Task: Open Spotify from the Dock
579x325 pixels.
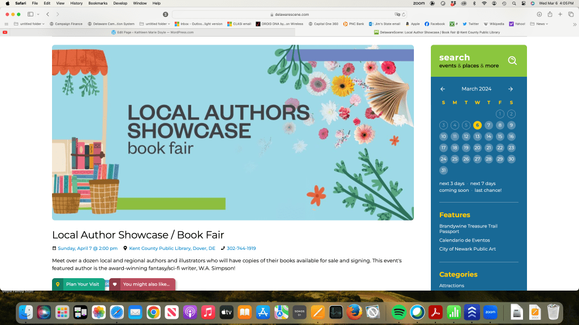Action: (399, 312)
